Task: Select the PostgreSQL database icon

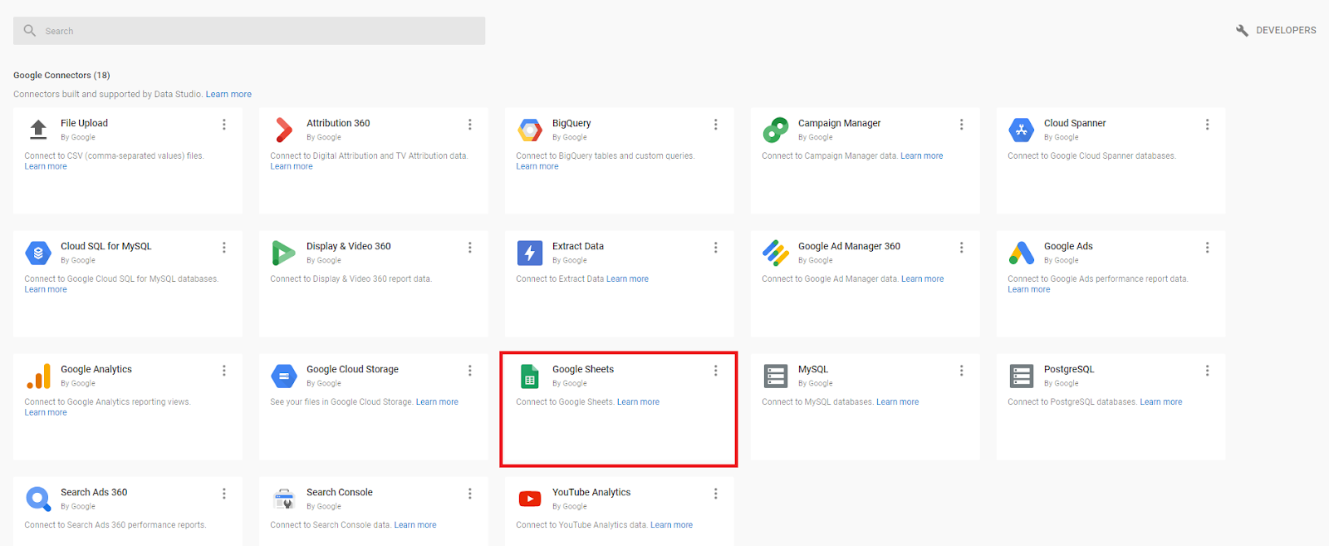Action: pos(1021,376)
